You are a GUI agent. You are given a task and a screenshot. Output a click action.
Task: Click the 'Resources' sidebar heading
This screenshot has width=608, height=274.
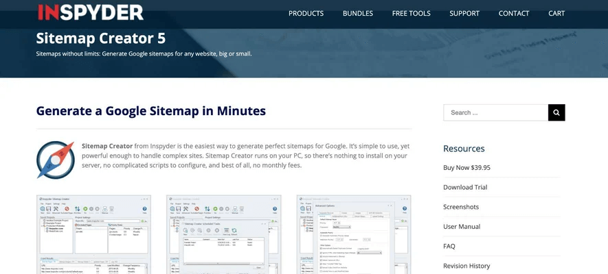click(464, 149)
